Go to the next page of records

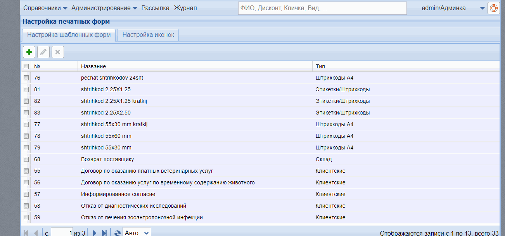click(x=94, y=233)
